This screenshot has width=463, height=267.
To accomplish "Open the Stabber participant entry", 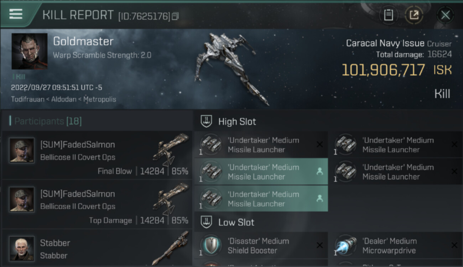I will 97,248.
